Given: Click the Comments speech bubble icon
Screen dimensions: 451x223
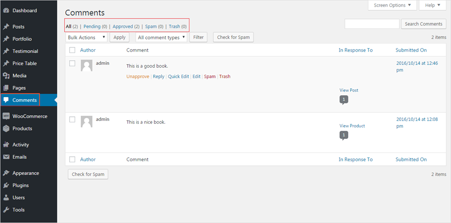Looking at the screenshot, I should point(6,100).
